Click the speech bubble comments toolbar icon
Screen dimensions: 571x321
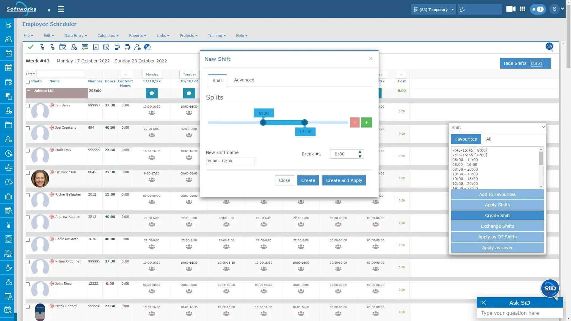pyautogui.click(x=85, y=47)
